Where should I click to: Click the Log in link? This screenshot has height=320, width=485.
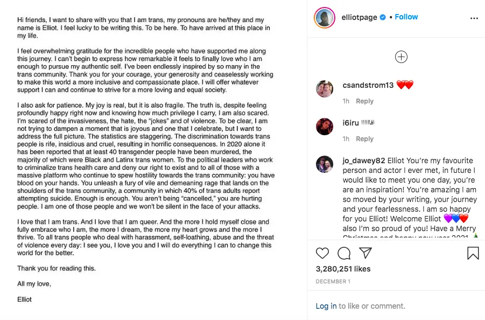326,305
